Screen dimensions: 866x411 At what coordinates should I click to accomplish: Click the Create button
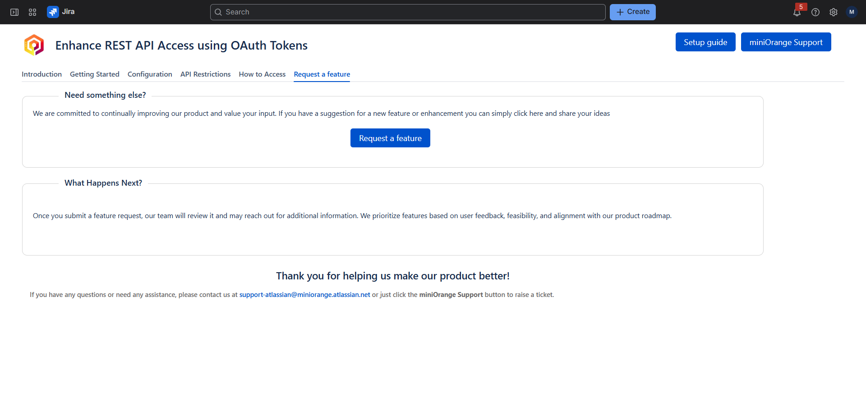pos(632,12)
